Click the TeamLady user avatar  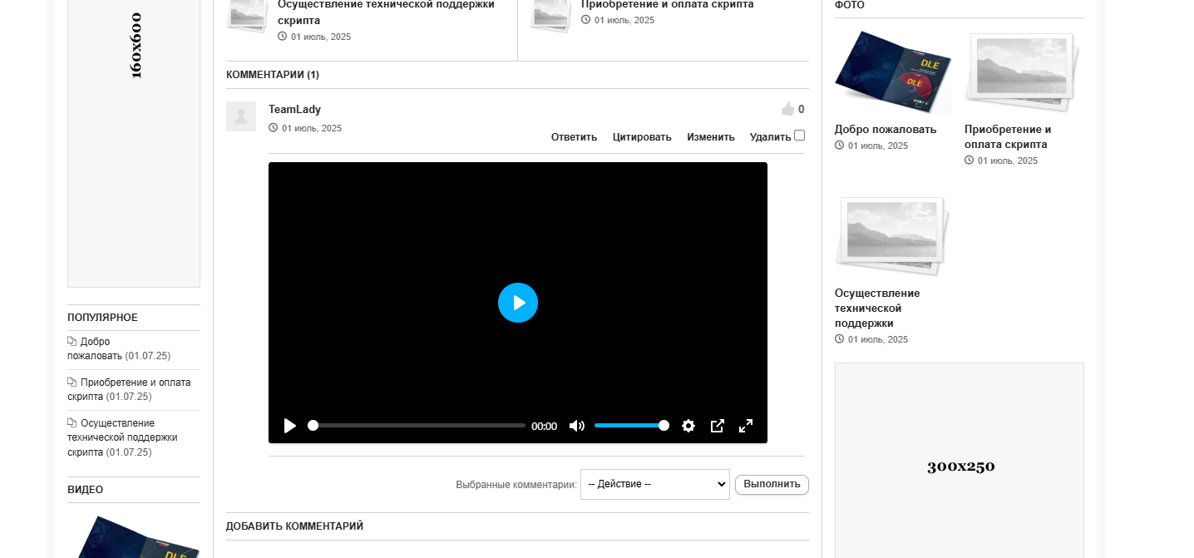241,116
